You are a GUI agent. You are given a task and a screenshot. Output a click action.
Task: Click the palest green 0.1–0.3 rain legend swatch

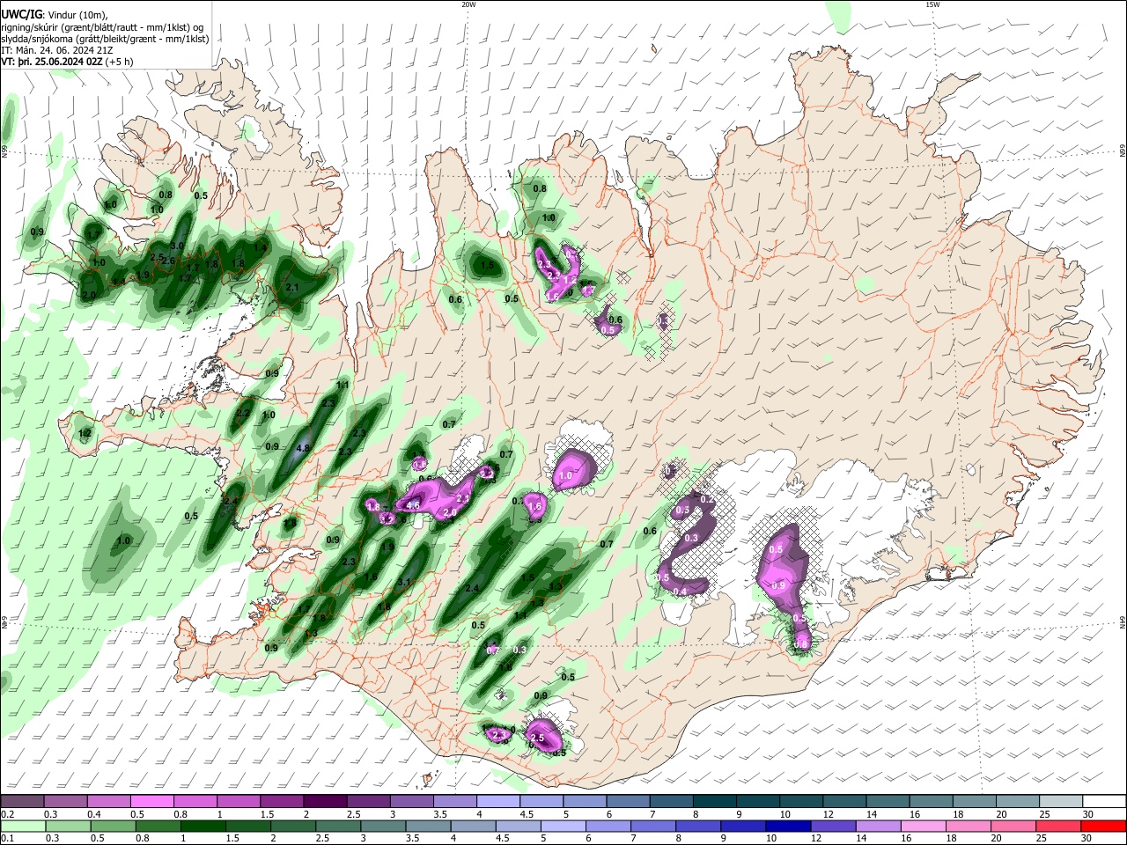click(x=22, y=826)
